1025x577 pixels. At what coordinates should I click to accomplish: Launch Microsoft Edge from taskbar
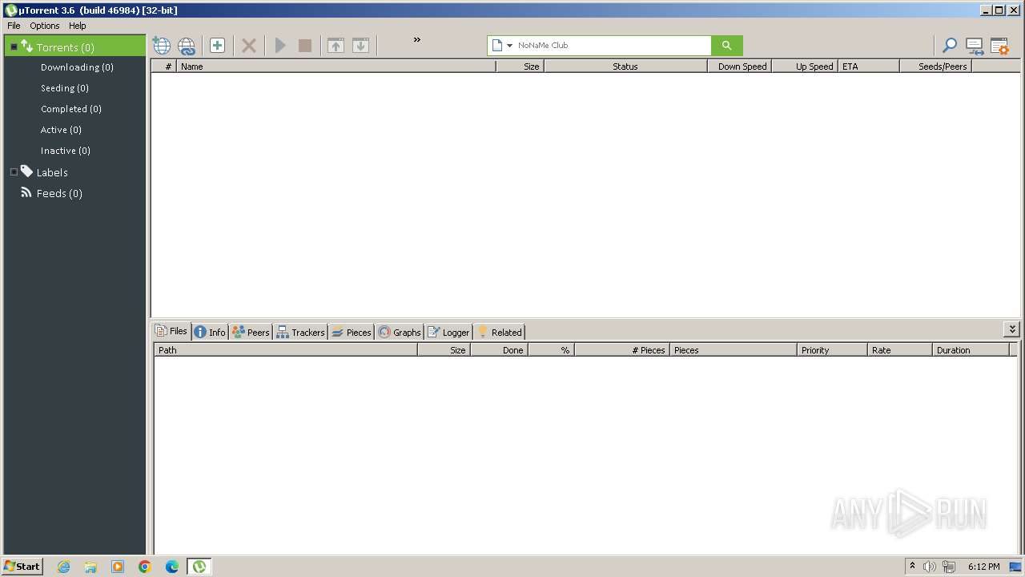point(172,567)
